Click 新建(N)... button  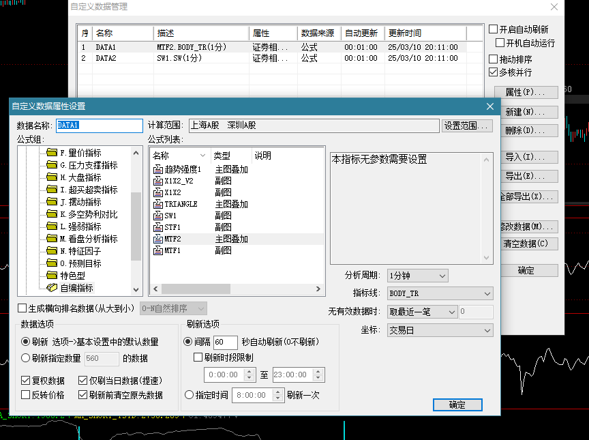[x=529, y=112]
